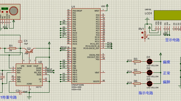Image resolution: width=181 pixels, height=101 pixels.
Task: Click the 偏胖 label beside D3
Action: click(167, 82)
